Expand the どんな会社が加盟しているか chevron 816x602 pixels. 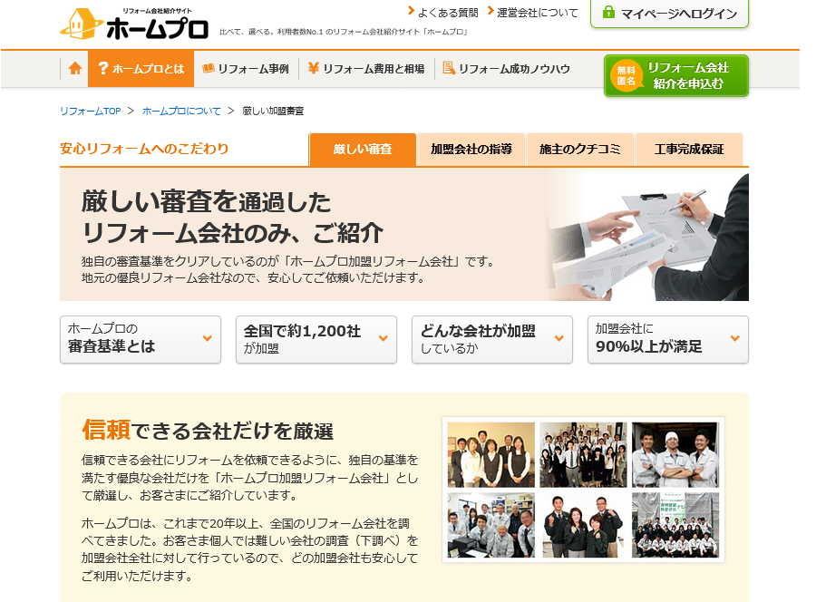coord(559,338)
